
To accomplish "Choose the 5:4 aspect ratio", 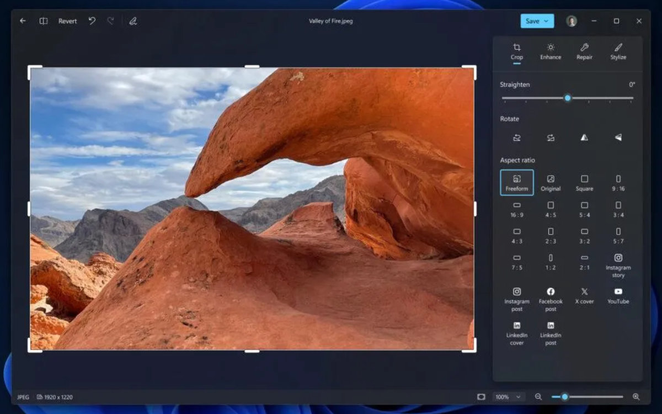I will pos(584,209).
